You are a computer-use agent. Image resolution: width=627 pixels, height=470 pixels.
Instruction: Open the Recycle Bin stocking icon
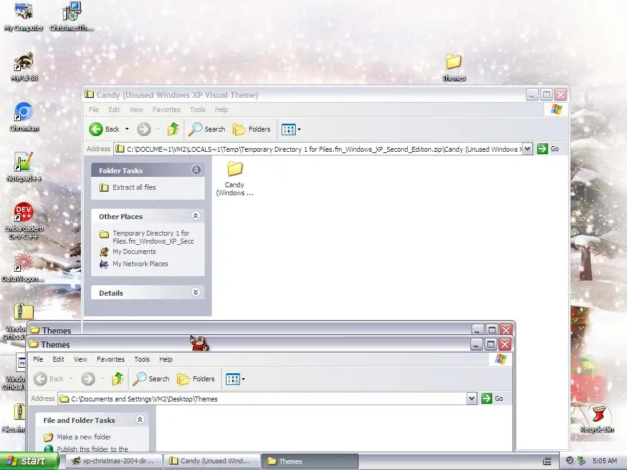point(596,419)
